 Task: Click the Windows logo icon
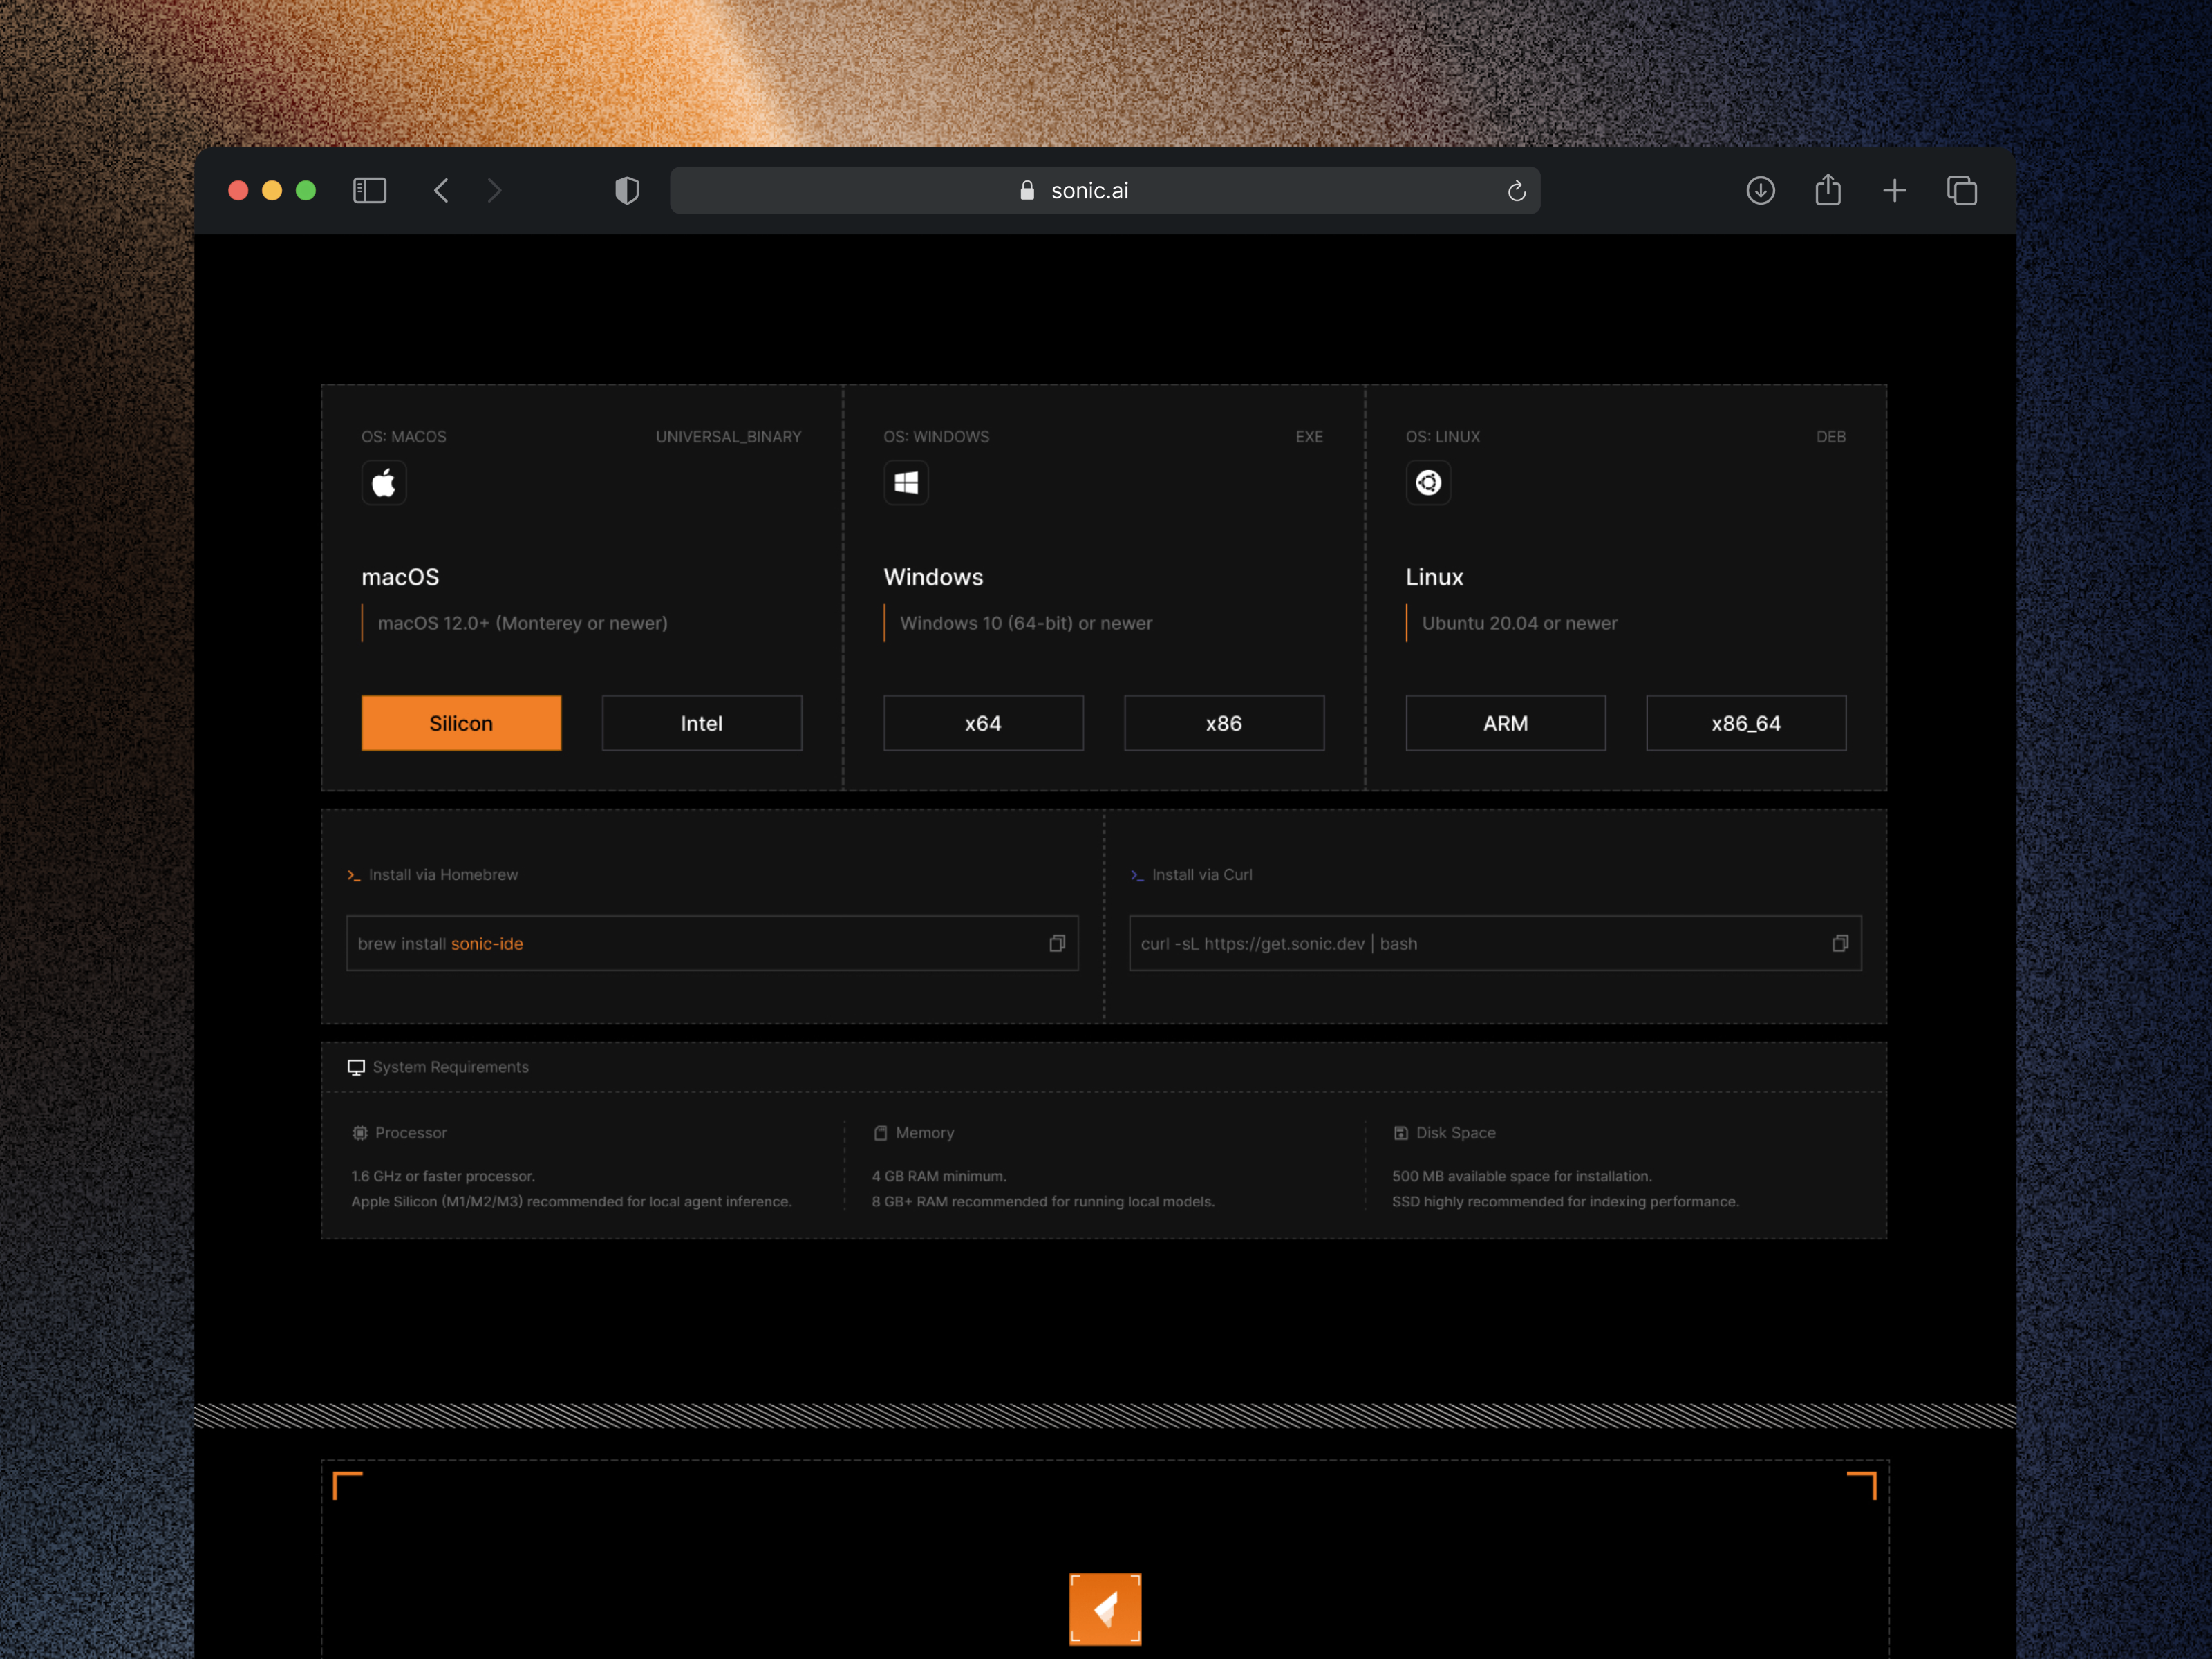click(x=906, y=483)
